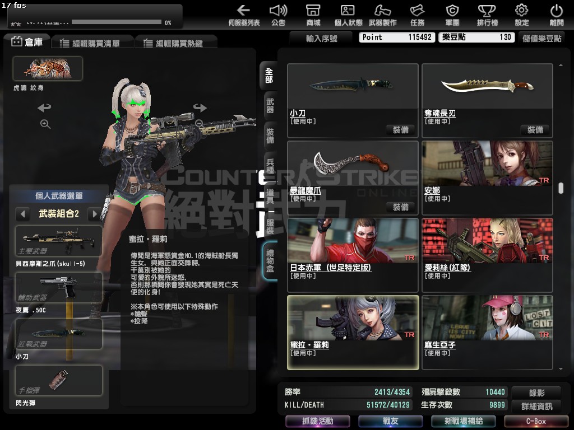Open the warehouse (倉庫) tab
The image size is (574, 430).
pyautogui.click(x=27, y=42)
